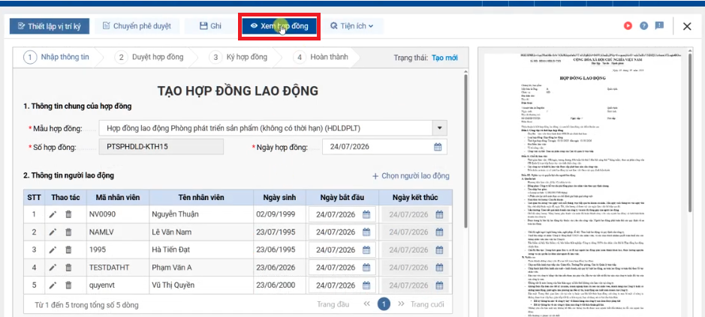Image resolution: width=705 pixels, height=317 pixels.
Task: Go to Trang đầu first page
Action: (x=333, y=304)
